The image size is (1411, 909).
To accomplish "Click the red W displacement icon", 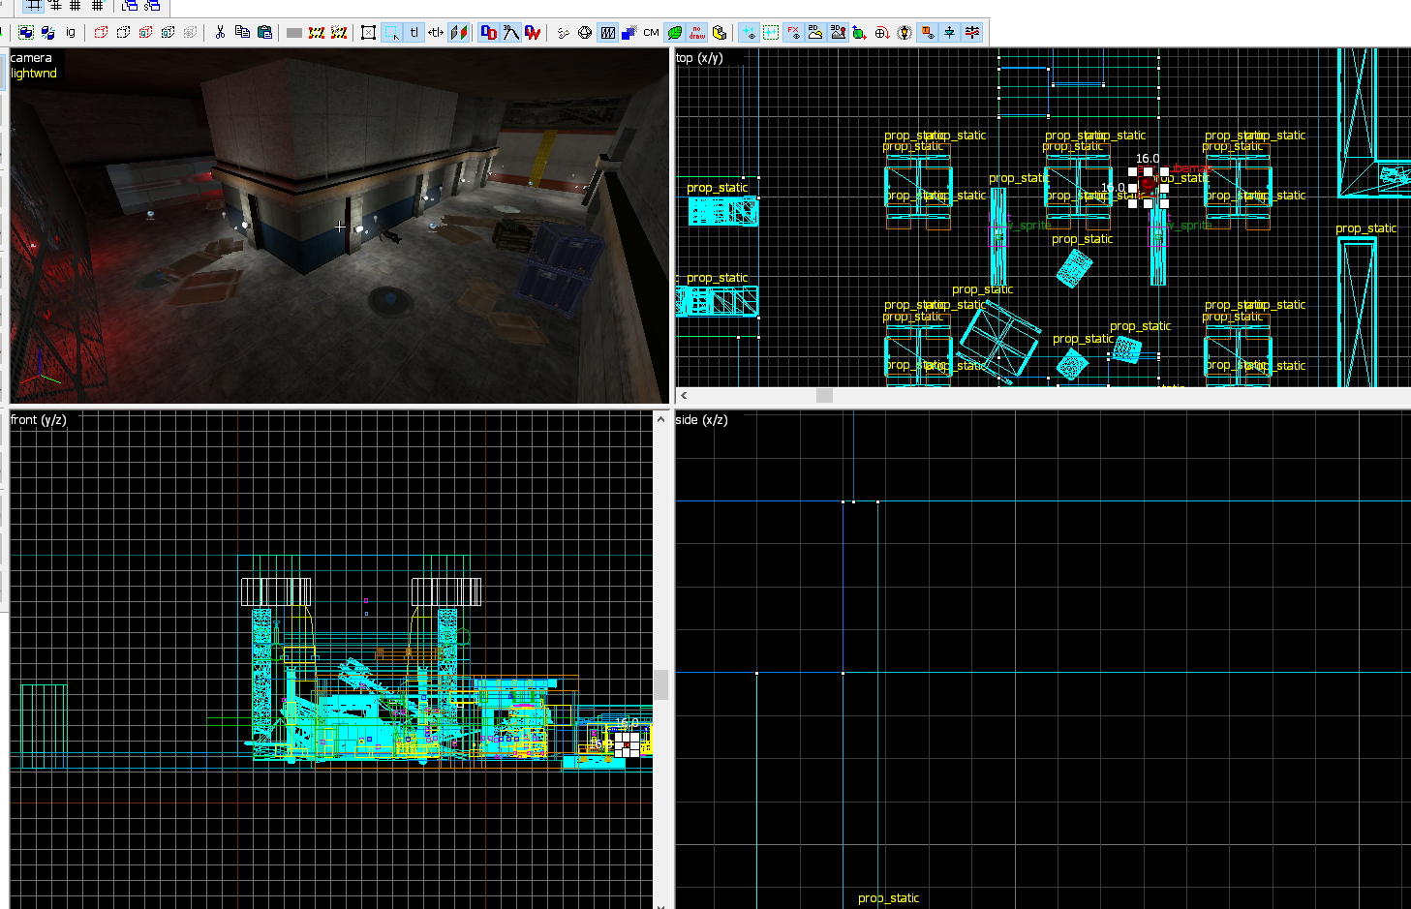I will click(533, 32).
